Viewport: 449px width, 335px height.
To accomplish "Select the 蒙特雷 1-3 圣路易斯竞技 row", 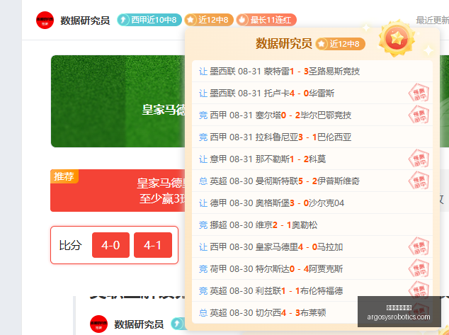I will pyautogui.click(x=312, y=71).
